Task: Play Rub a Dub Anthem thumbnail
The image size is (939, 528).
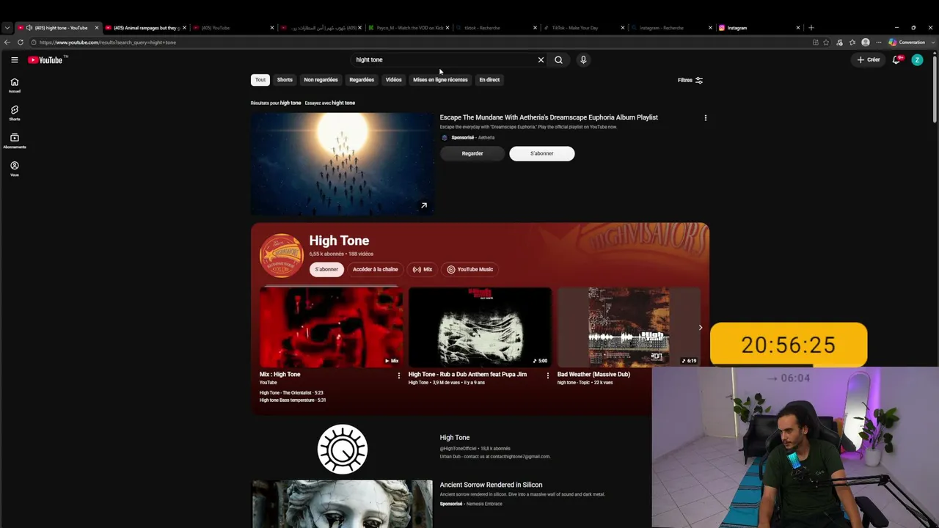Action: 480,327
